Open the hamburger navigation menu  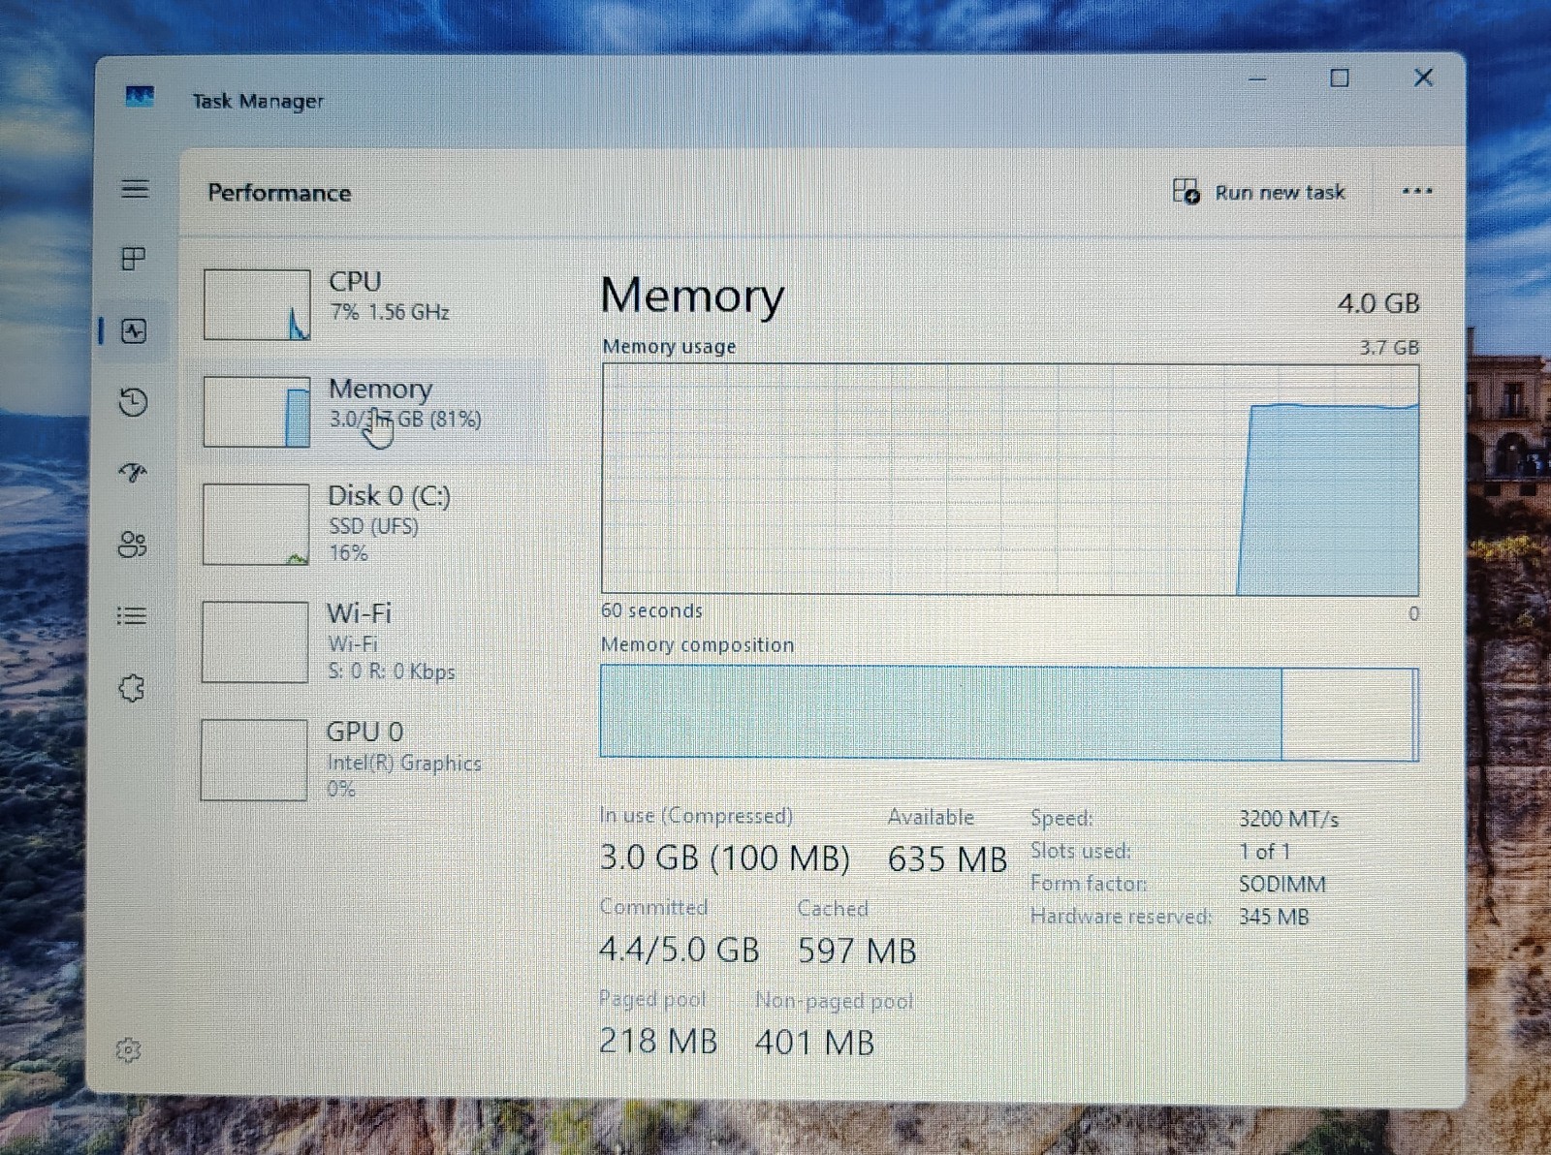135,189
